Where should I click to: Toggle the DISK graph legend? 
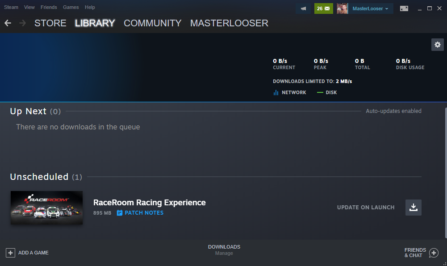[x=327, y=92]
